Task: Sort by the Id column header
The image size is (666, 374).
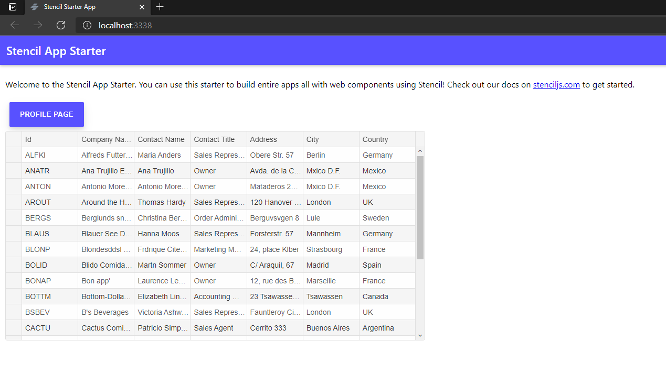Action: pos(50,139)
